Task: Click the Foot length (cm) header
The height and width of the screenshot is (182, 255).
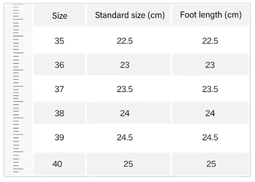Action: click(x=211, y=15)
